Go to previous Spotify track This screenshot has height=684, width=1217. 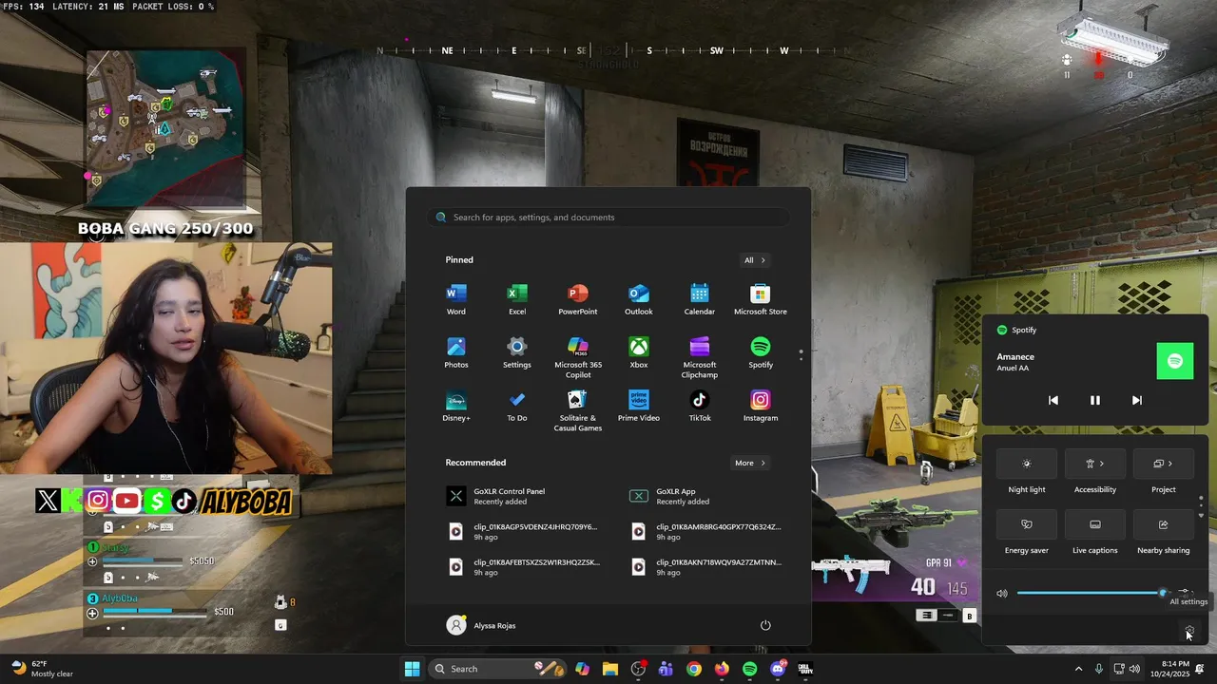pyautogui.click(x=1053, y=400)
